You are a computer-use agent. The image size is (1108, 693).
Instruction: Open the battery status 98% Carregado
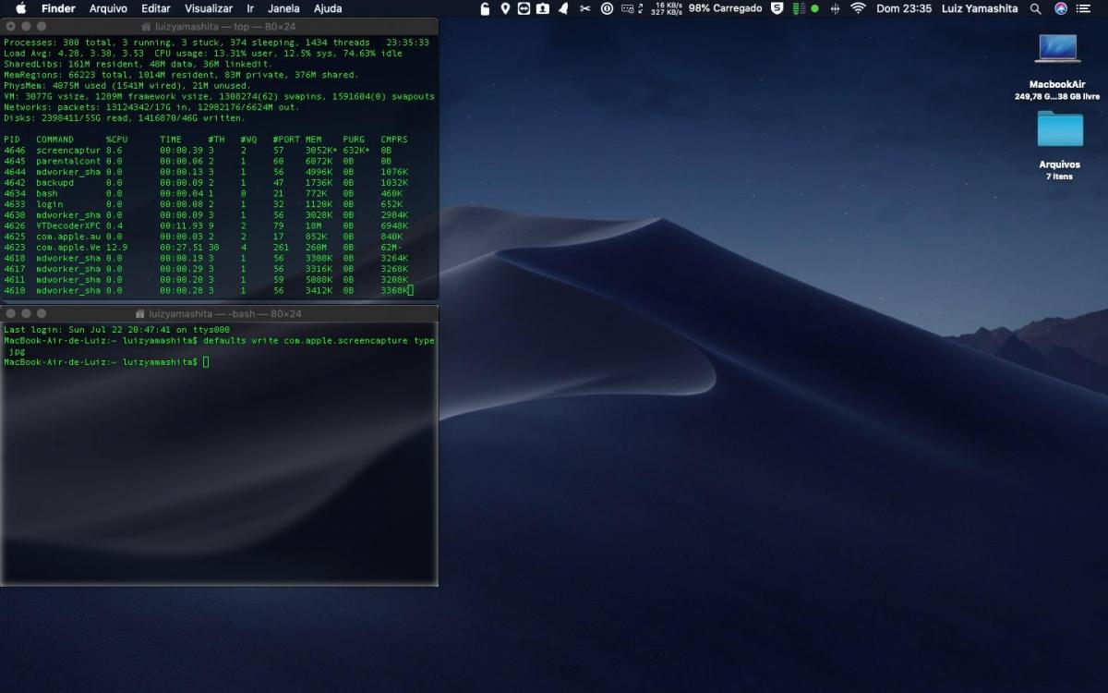(726, 8)
